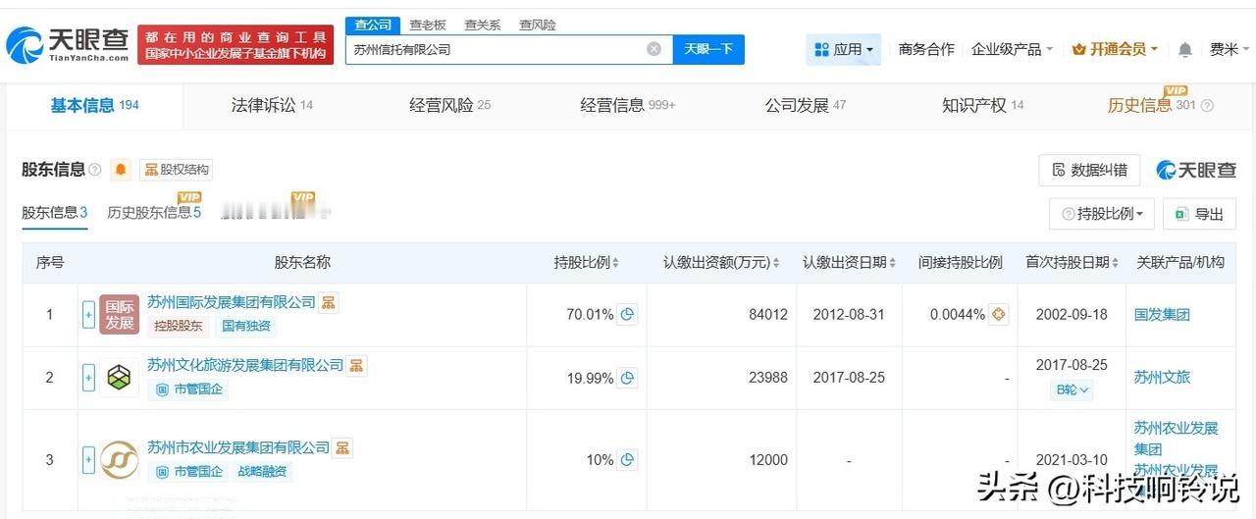Open pie chart icon for 19.99% share
Image resolution: width=1256 pixels, height=519 pixels.
(627, 378)
